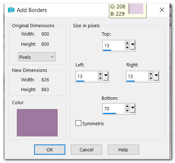Decrease the Bottom border value
The height and width of the screenshot is (163, 175).
127,111
